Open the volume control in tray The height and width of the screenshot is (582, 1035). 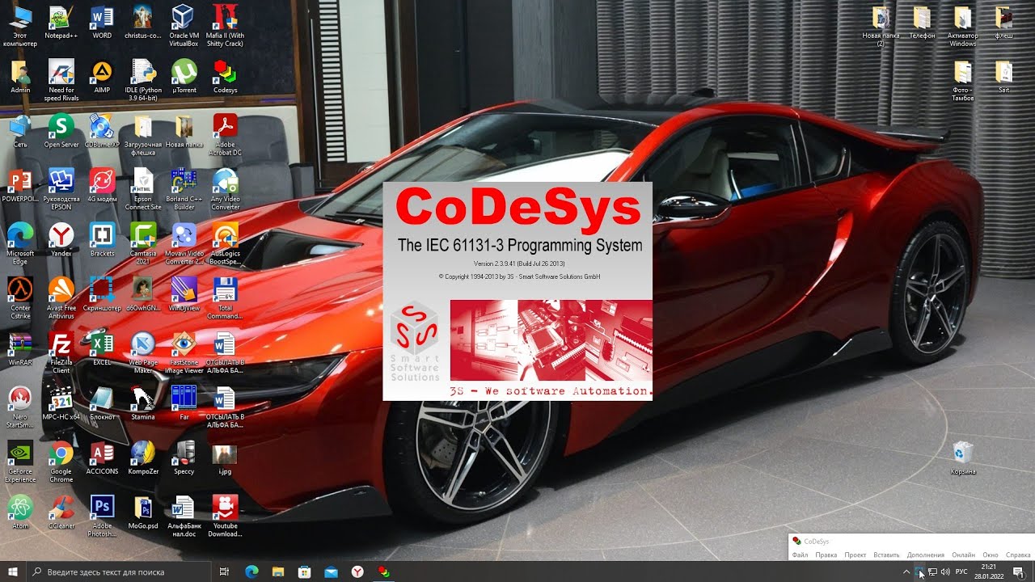tap(945, 571)
